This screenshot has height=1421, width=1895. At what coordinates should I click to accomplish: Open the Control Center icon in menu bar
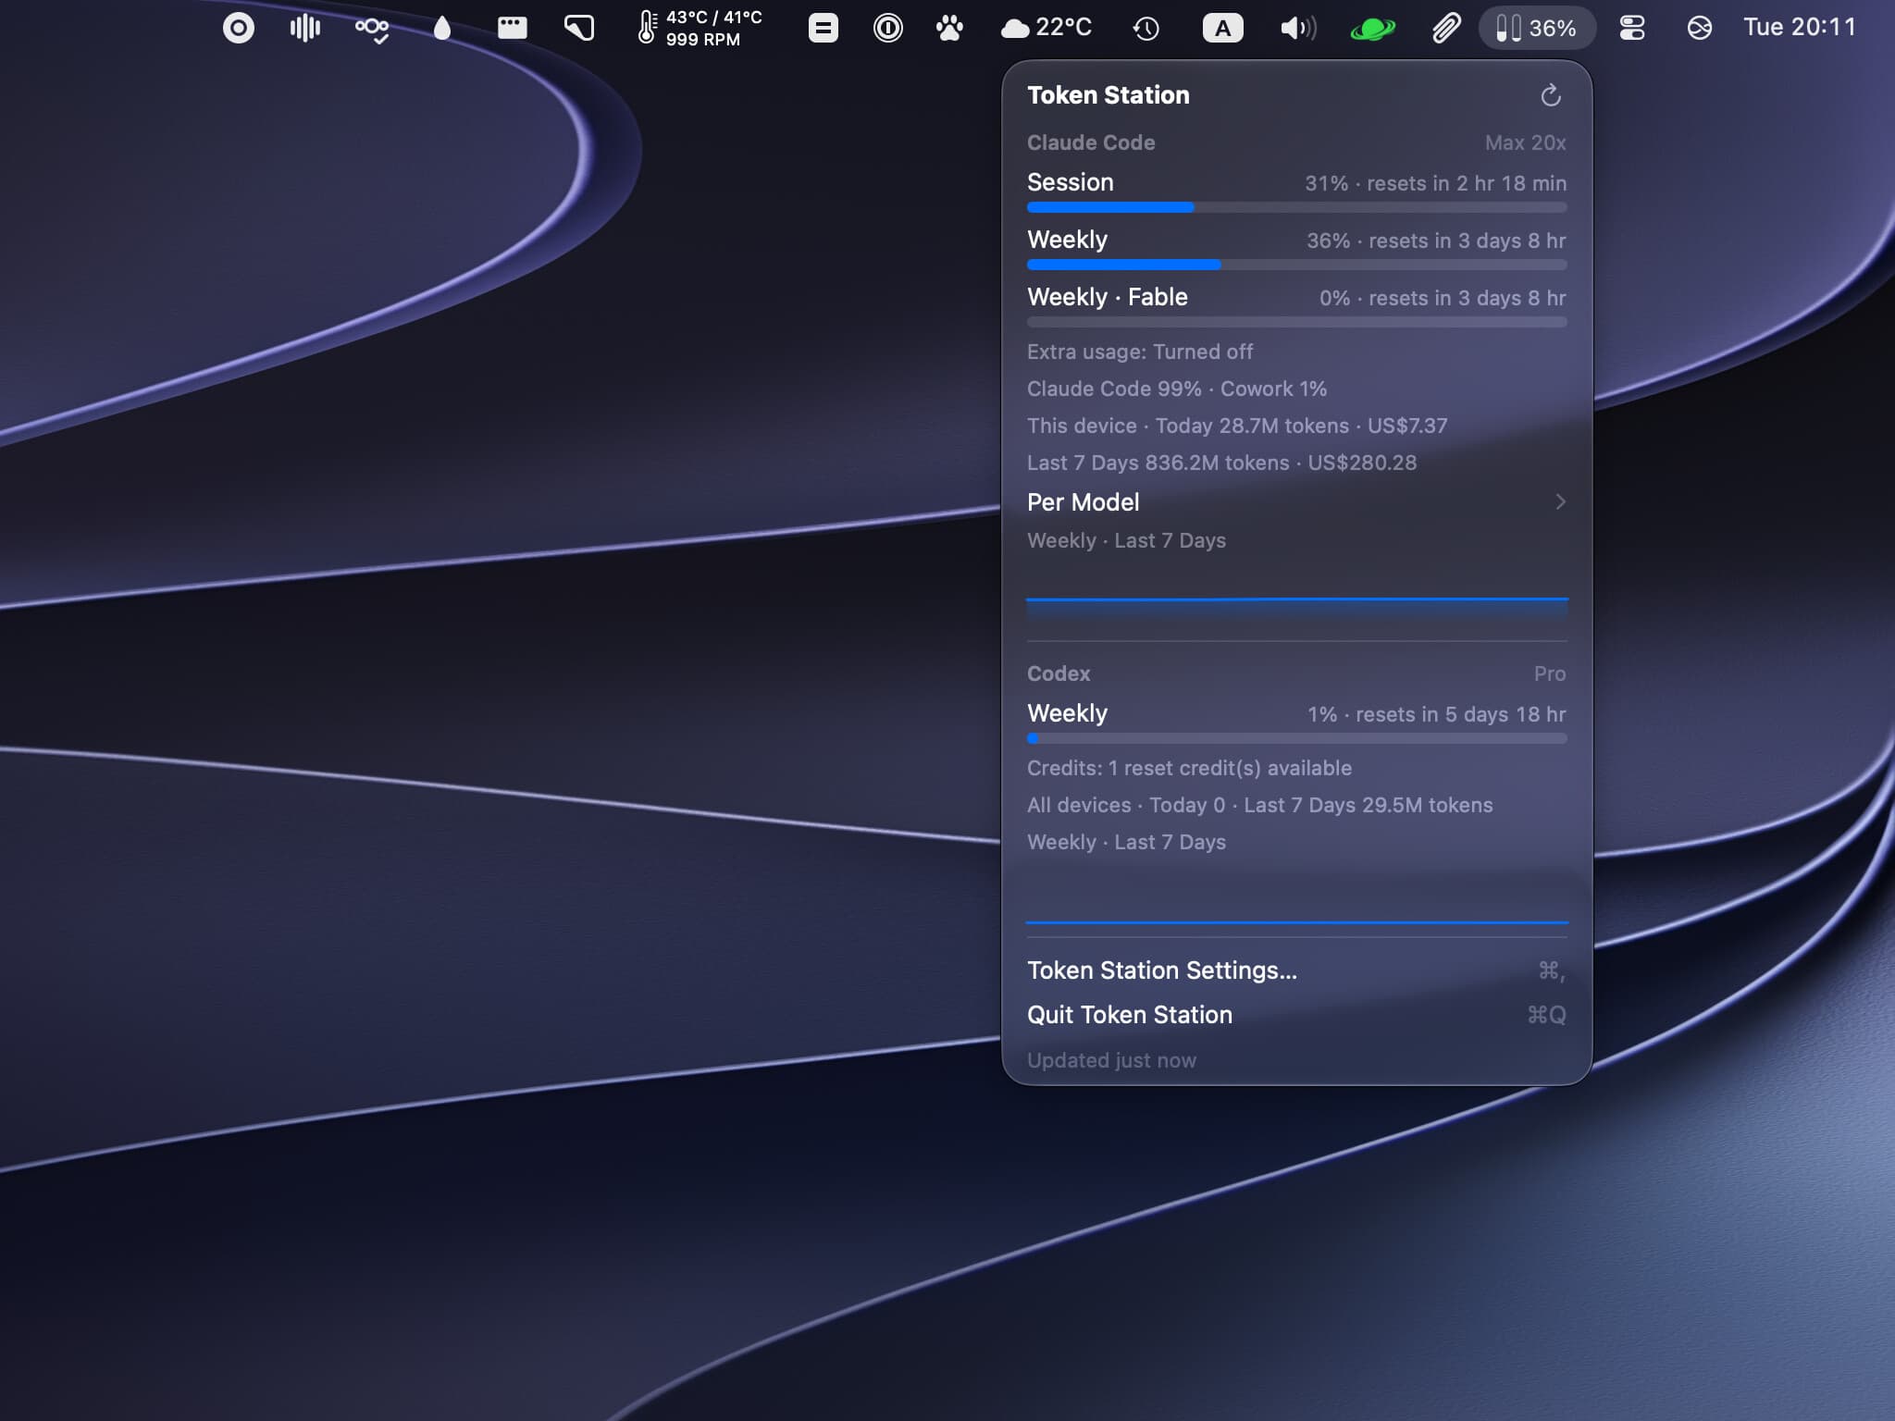click(x=1632, y=28)
